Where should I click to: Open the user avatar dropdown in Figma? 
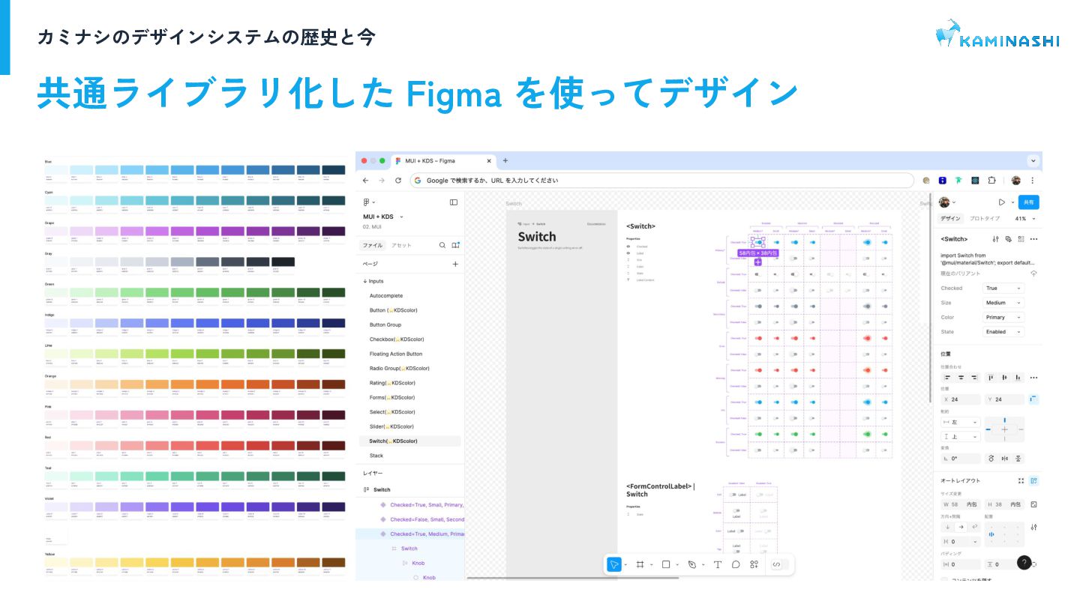coord(947,202)
